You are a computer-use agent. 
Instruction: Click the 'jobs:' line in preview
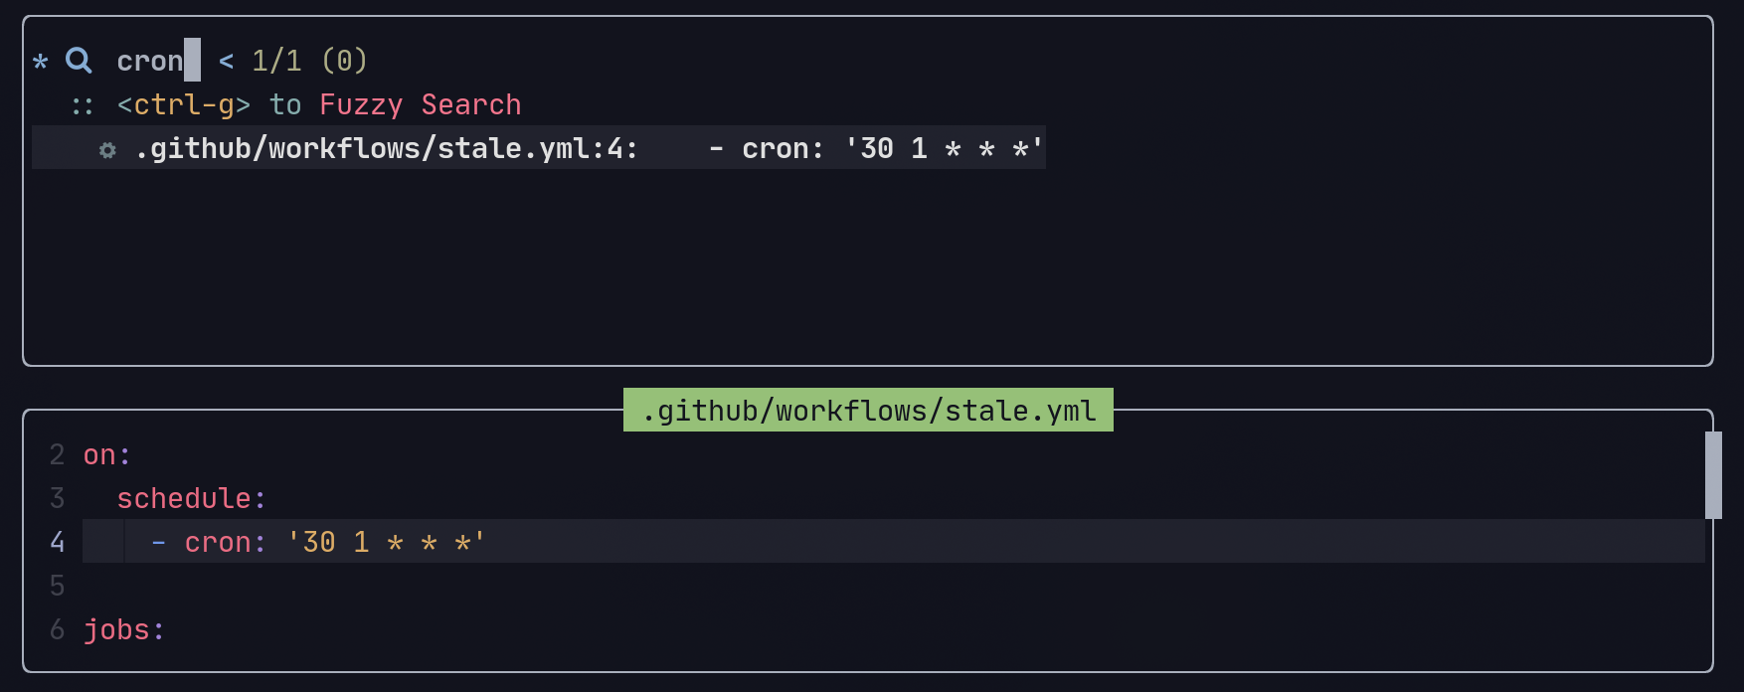pyautogui.click(x=124, y=629)
